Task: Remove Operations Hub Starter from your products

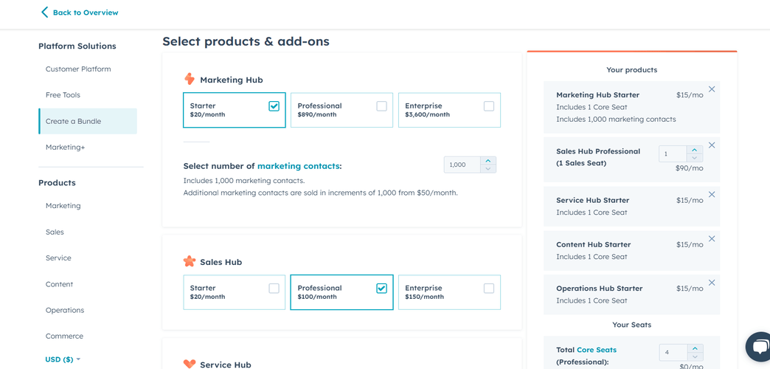Action: click(712, 283)
